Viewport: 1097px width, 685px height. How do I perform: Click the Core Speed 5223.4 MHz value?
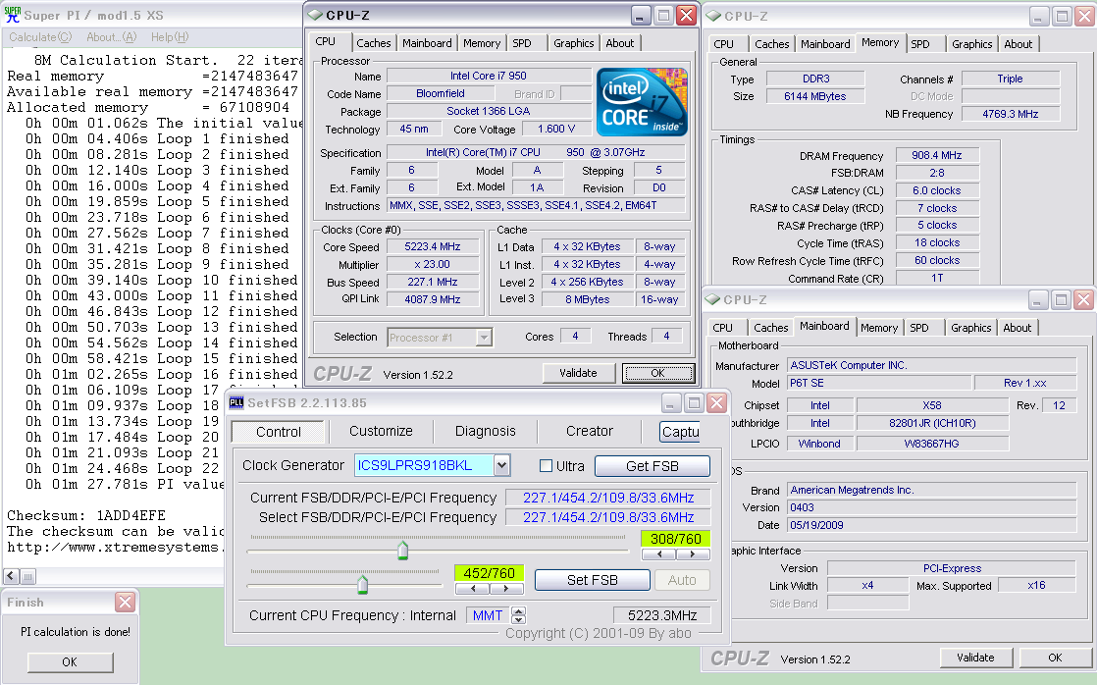[x=433, y=246]
